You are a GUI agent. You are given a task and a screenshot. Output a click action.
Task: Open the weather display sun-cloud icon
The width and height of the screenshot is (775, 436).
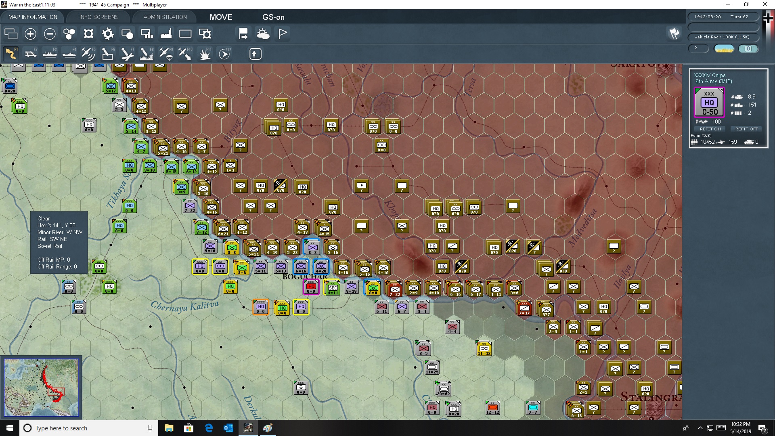click(263, 34)
